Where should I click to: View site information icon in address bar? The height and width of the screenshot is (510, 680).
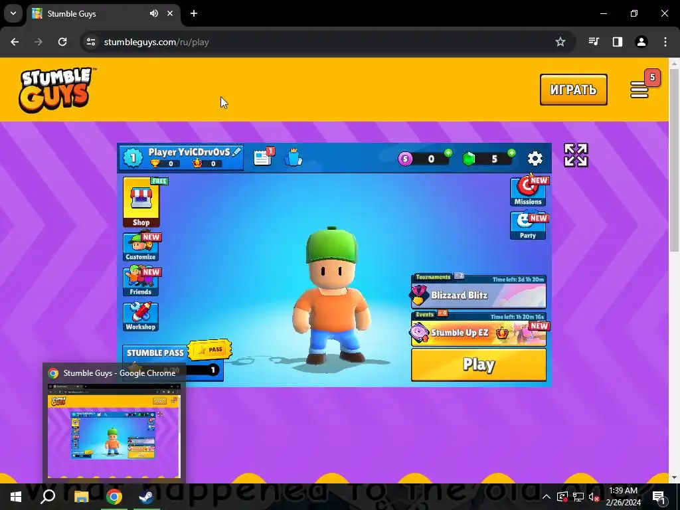point(91,42)
